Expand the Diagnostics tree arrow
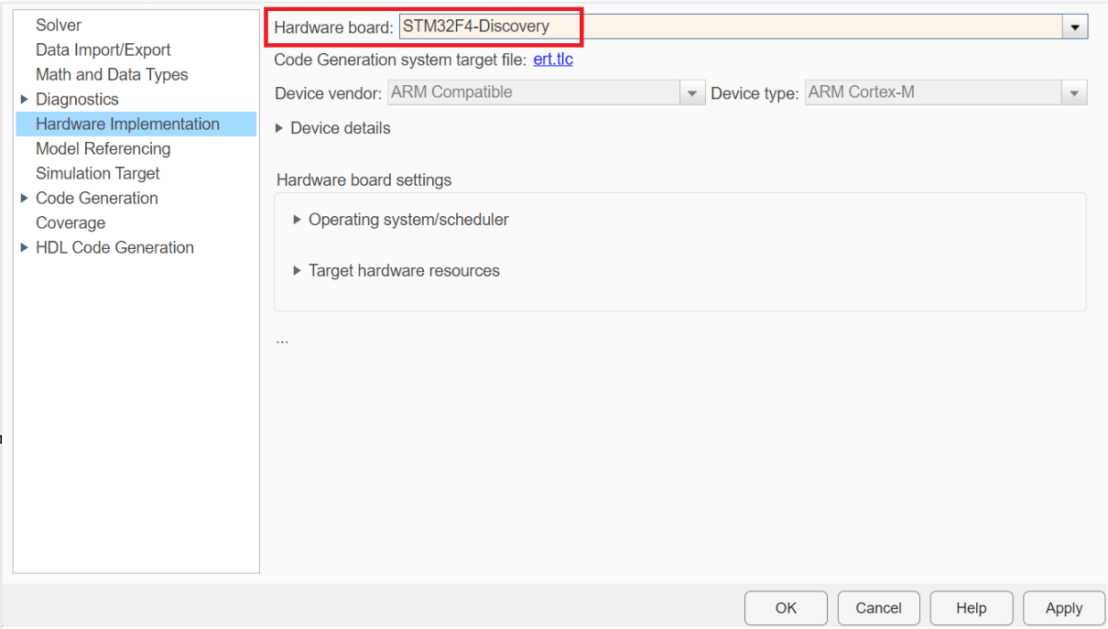1108x629 pixels. click(25, 99)
